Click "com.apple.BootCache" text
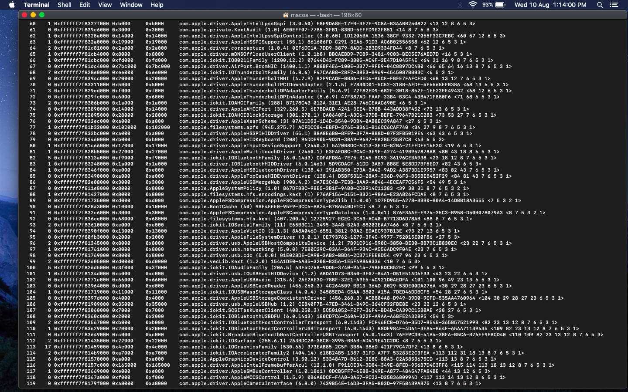This screenshot has width=628, height=392. [208, 206]
